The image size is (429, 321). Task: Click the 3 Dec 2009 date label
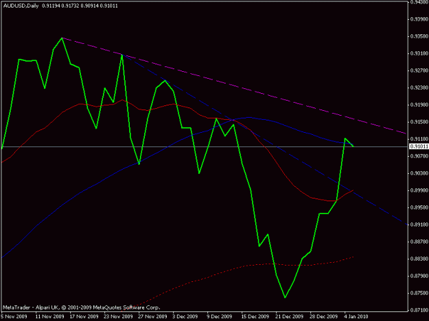pos(185,317)
